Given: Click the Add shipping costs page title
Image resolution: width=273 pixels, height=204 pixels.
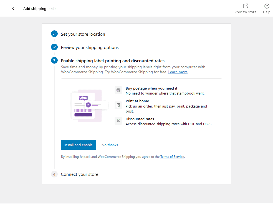Looking at the screenshot, I should (40, 9).
